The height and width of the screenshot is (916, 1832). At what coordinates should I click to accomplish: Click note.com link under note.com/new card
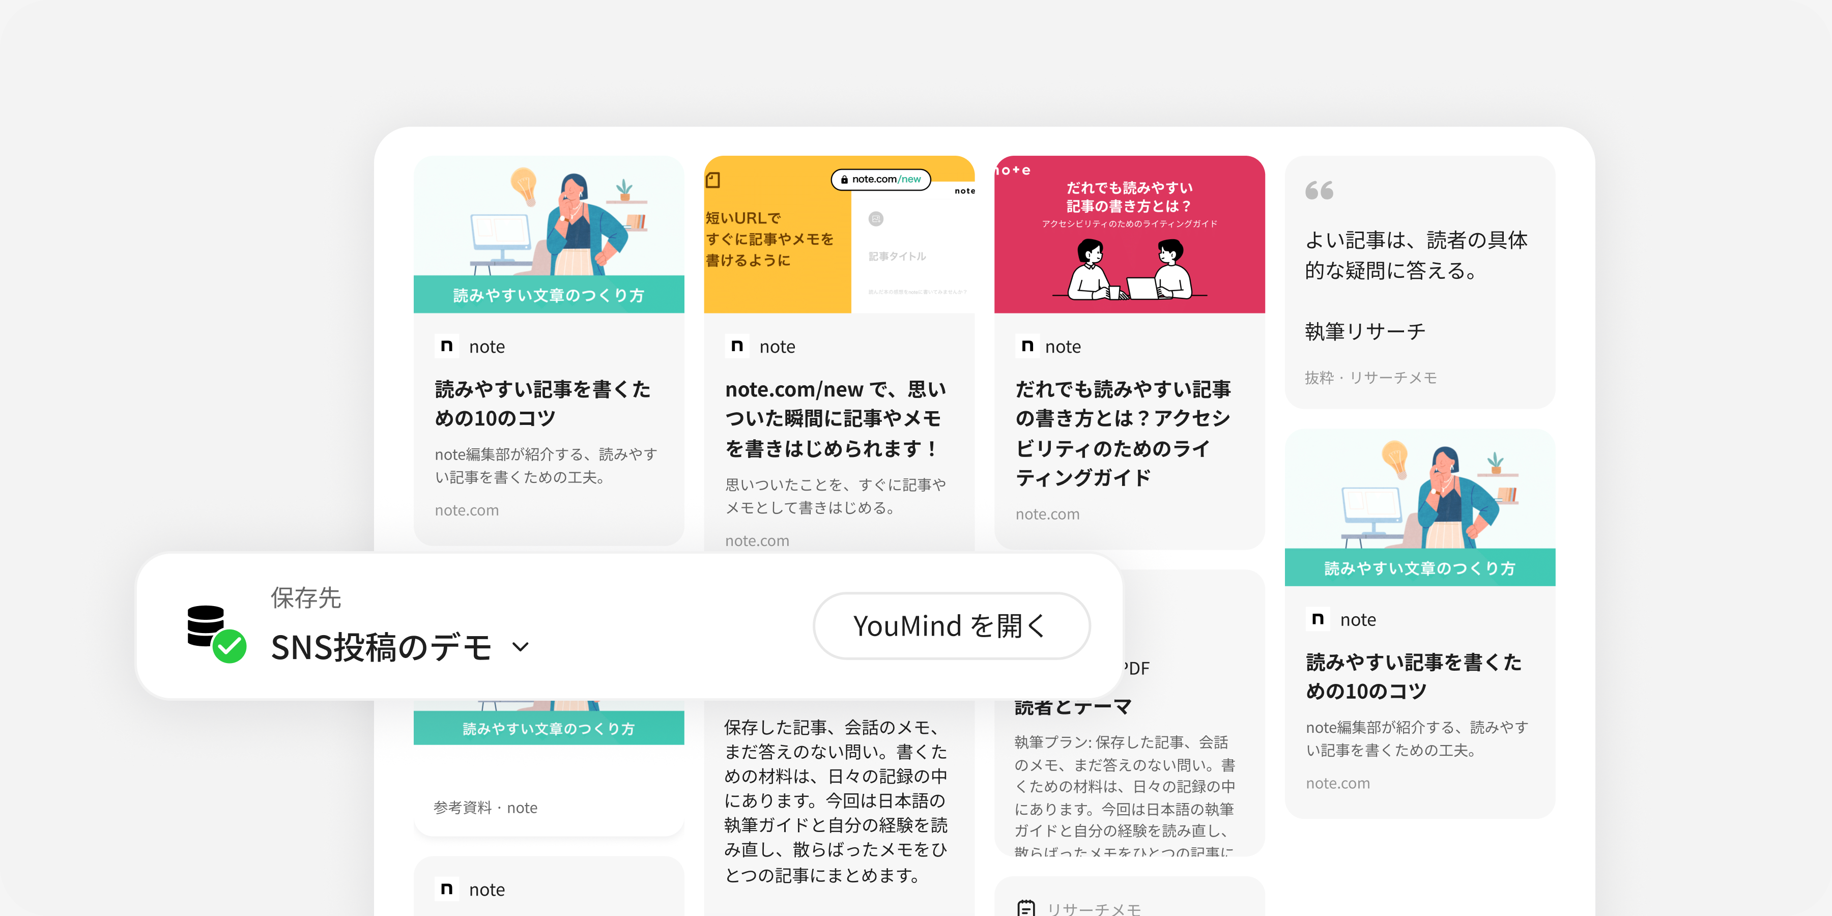[757, 540]
